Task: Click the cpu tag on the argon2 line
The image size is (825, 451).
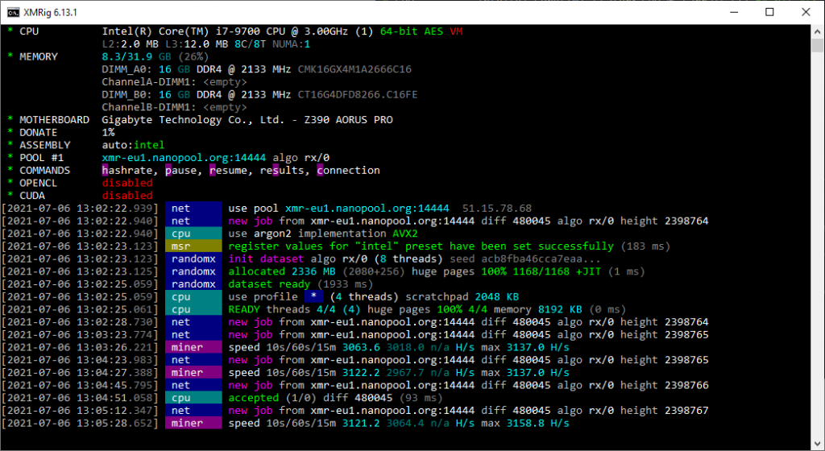Action: pos(193,234)
